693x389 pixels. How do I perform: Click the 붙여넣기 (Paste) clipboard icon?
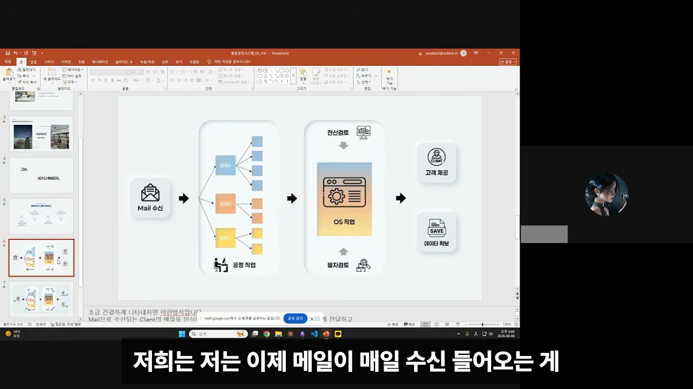point(9,73)
